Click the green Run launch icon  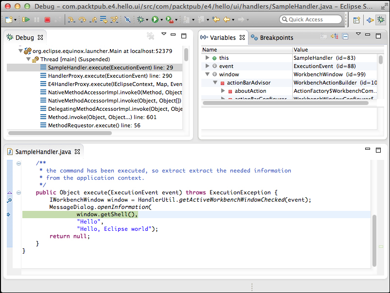pyautogui.click(x=155, y=19)
